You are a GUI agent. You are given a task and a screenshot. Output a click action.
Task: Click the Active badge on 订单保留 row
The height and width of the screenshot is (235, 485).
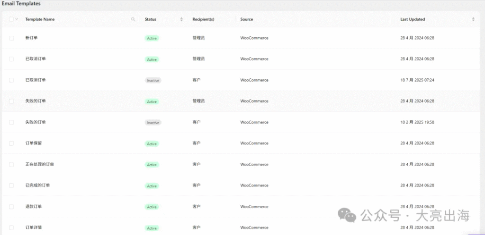pos(152,143)
